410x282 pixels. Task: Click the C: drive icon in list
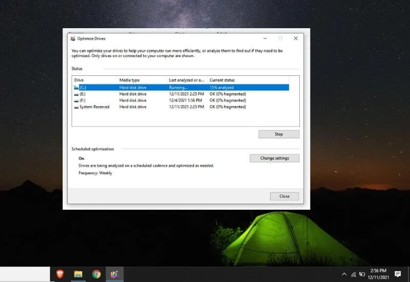(x=76, y=87)
